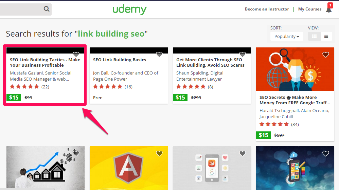Viewport: 339px width, 190px height.
Task: Click $15 price on Get More Clients course
Action: click(x=180, y=98)
